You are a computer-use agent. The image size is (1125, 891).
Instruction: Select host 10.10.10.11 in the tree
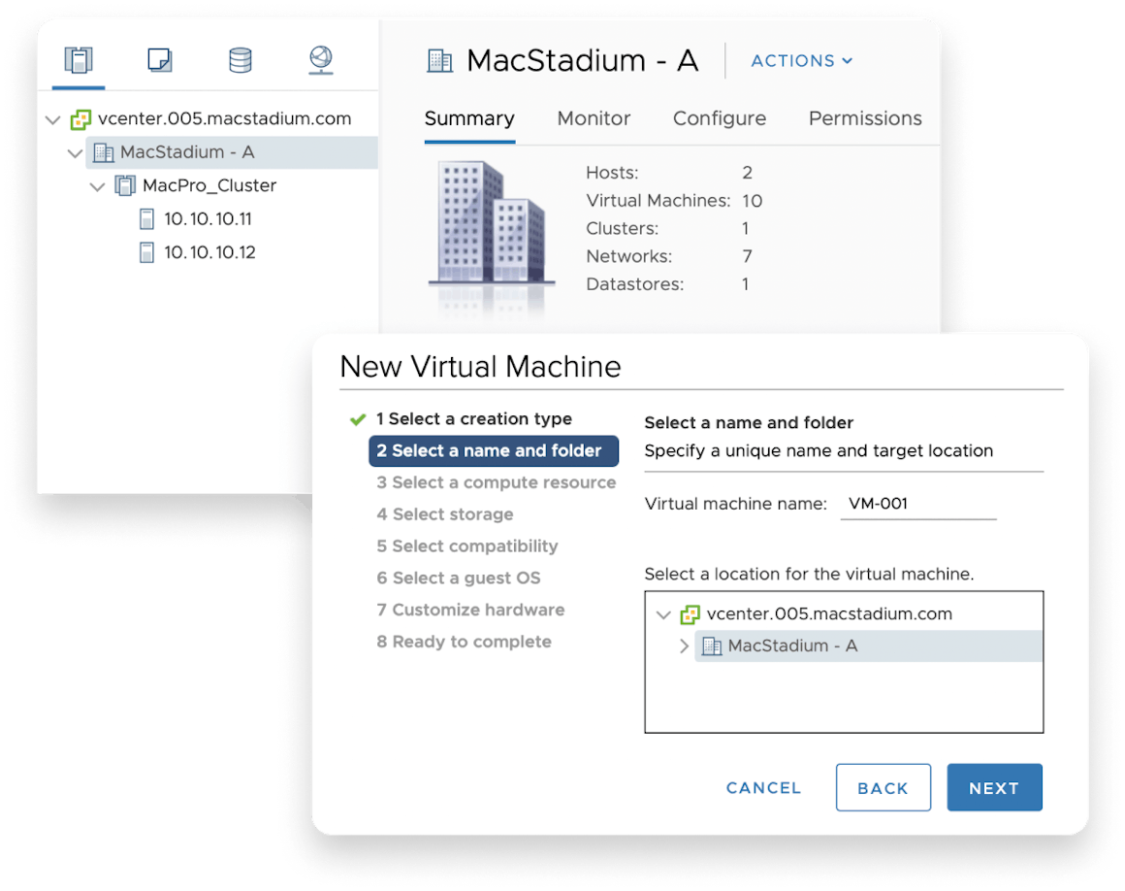point(209,219)
